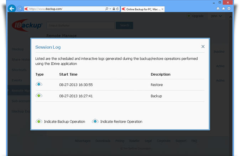Click the timestamp 08-27-2013 16:30:55

point(76,85)
